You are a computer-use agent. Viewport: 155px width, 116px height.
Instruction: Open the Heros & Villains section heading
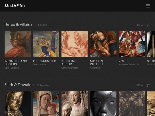tap(18, 24)
